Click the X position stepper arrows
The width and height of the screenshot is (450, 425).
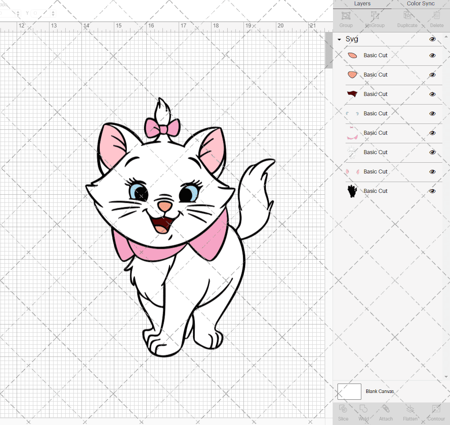coord(18,13)
